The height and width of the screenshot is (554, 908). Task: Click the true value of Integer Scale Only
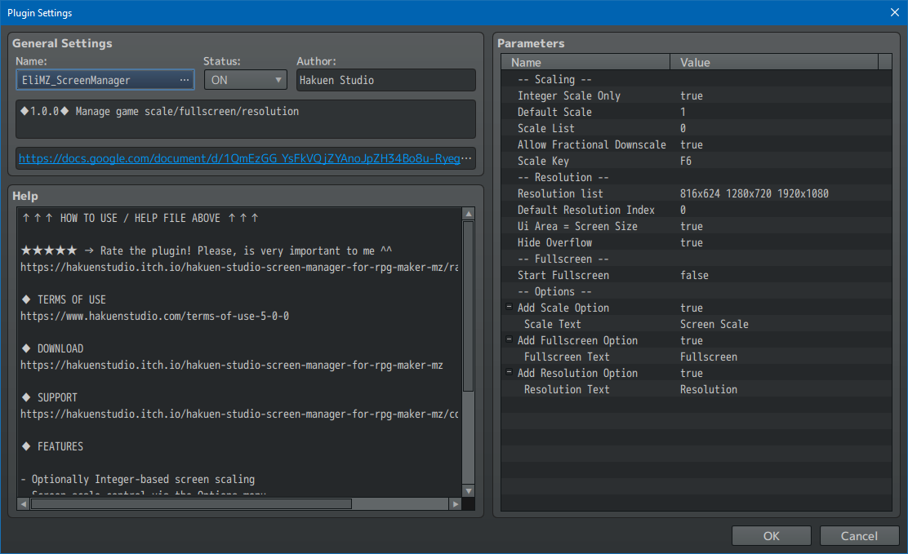692,95
